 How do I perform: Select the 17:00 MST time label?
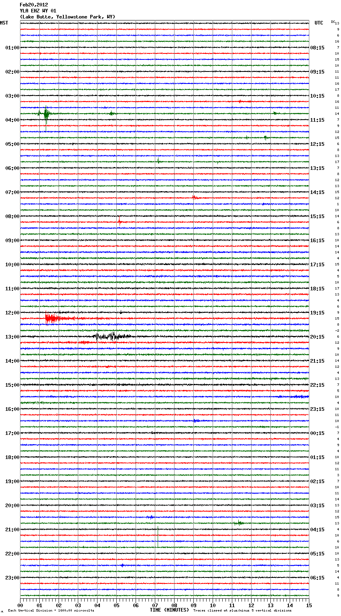[12, 433]
